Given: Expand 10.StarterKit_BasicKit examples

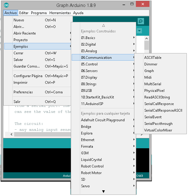Looking at the screenshot, I should (104, 97).
